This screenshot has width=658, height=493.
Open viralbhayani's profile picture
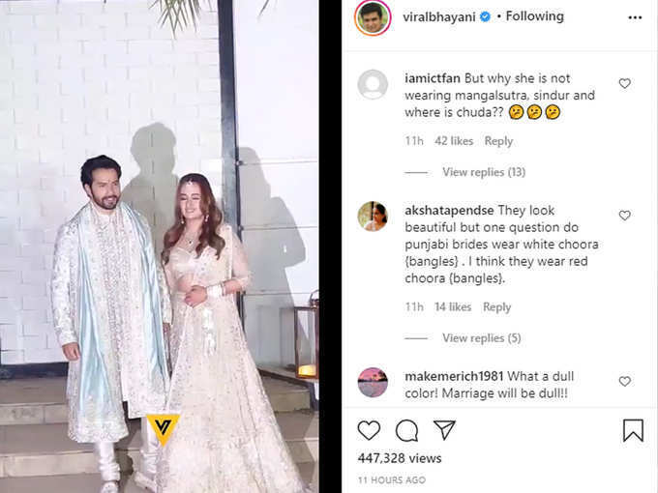coord(373,17)
